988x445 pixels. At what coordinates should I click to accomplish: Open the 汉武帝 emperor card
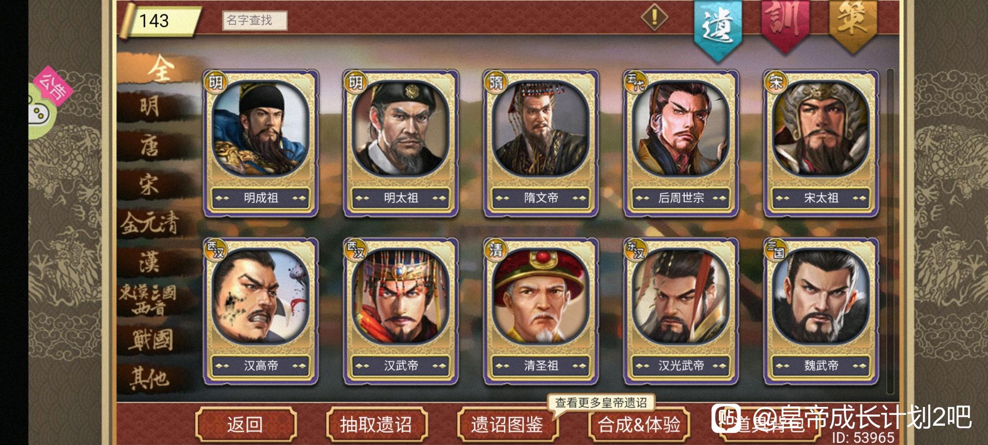click(x=401, y=311)
